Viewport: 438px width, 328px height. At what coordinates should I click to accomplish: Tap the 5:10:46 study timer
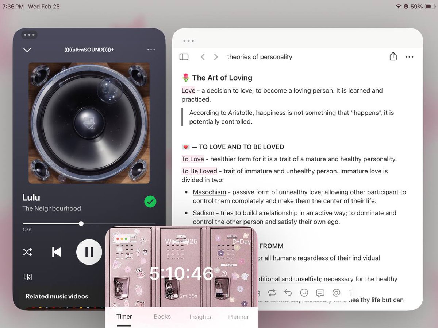click(x=181, y=273)
